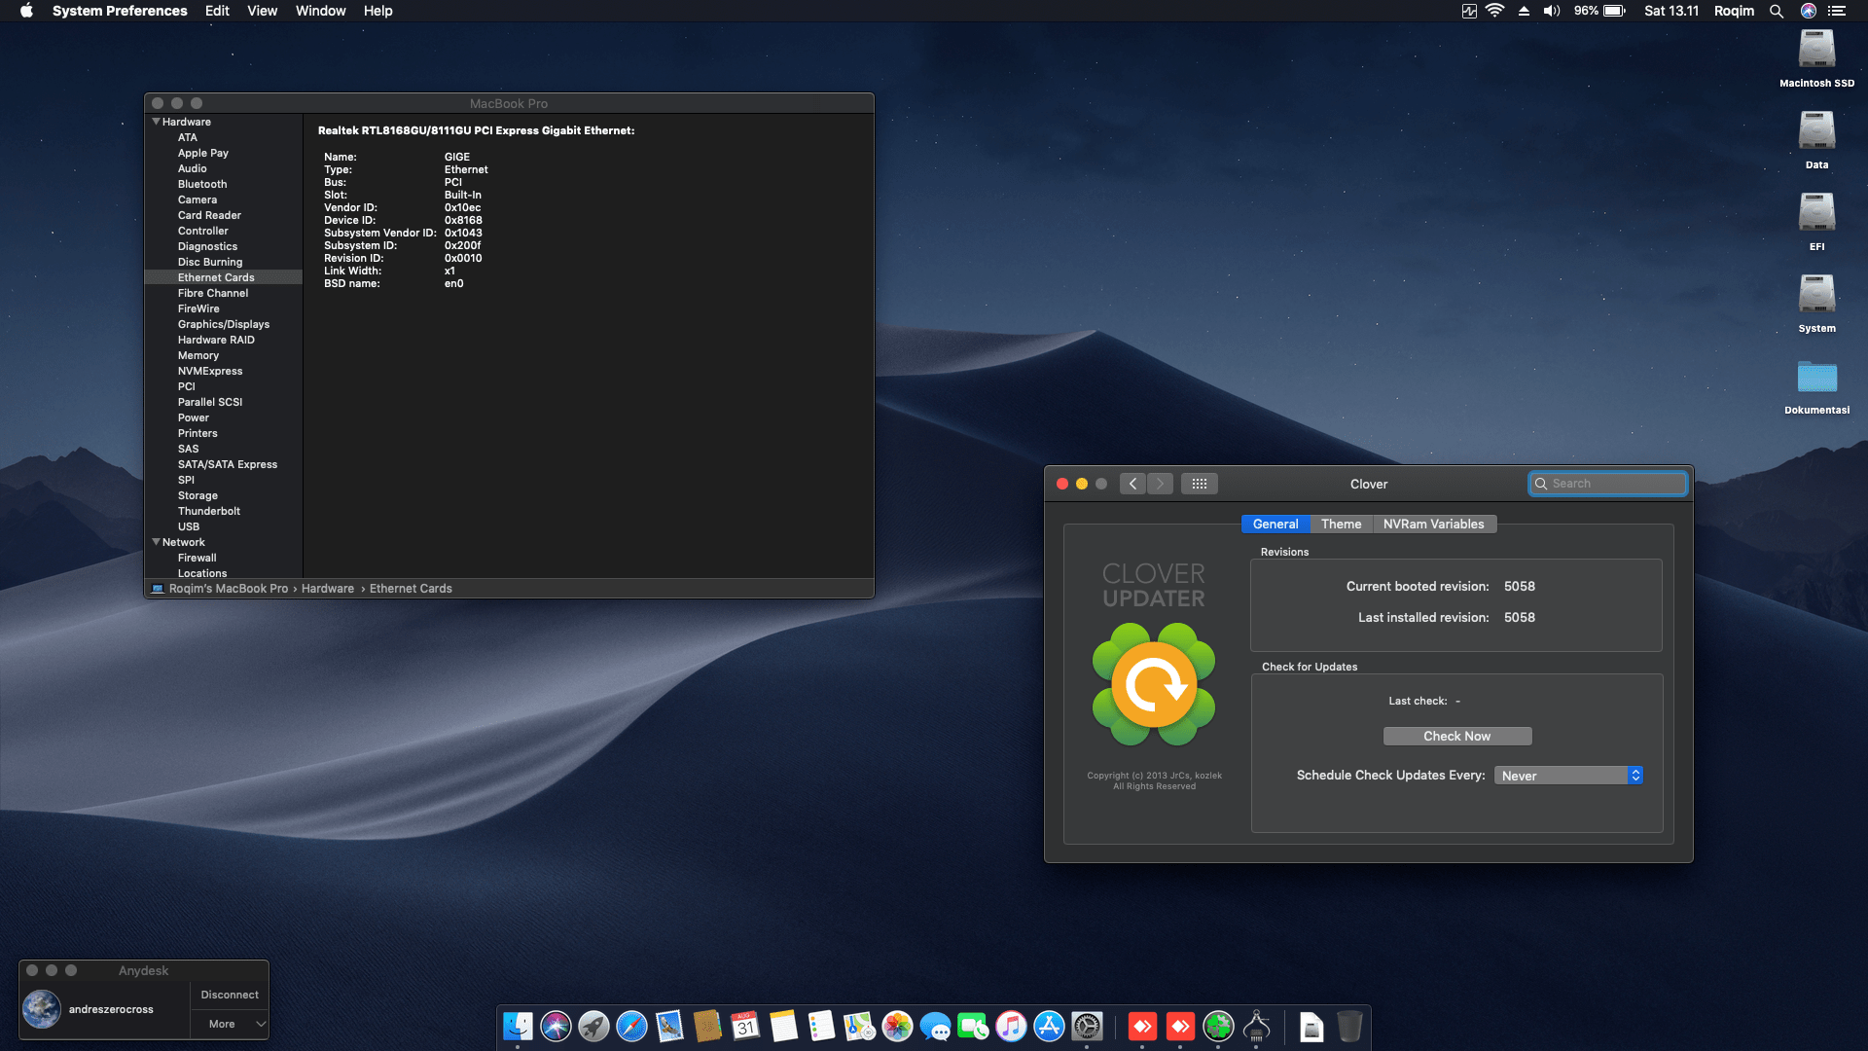The width and height of the screenshot is (1868, 1051).
Task: Go forward in the Clover preferences pane
Action: click(x=1160, y=484)
